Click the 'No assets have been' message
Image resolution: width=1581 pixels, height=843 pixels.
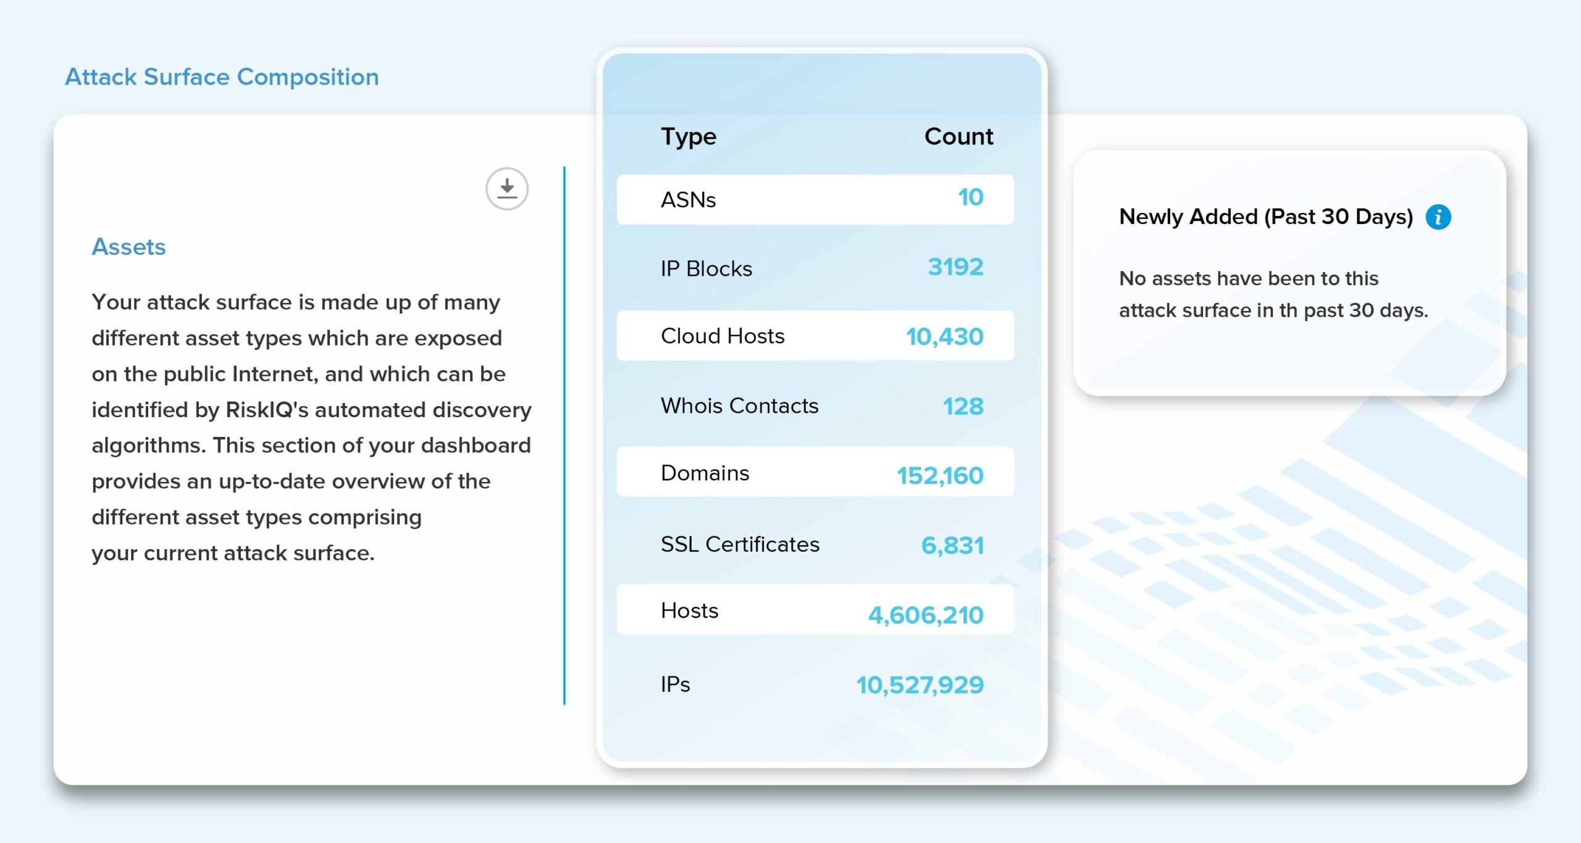(1273, 294)
